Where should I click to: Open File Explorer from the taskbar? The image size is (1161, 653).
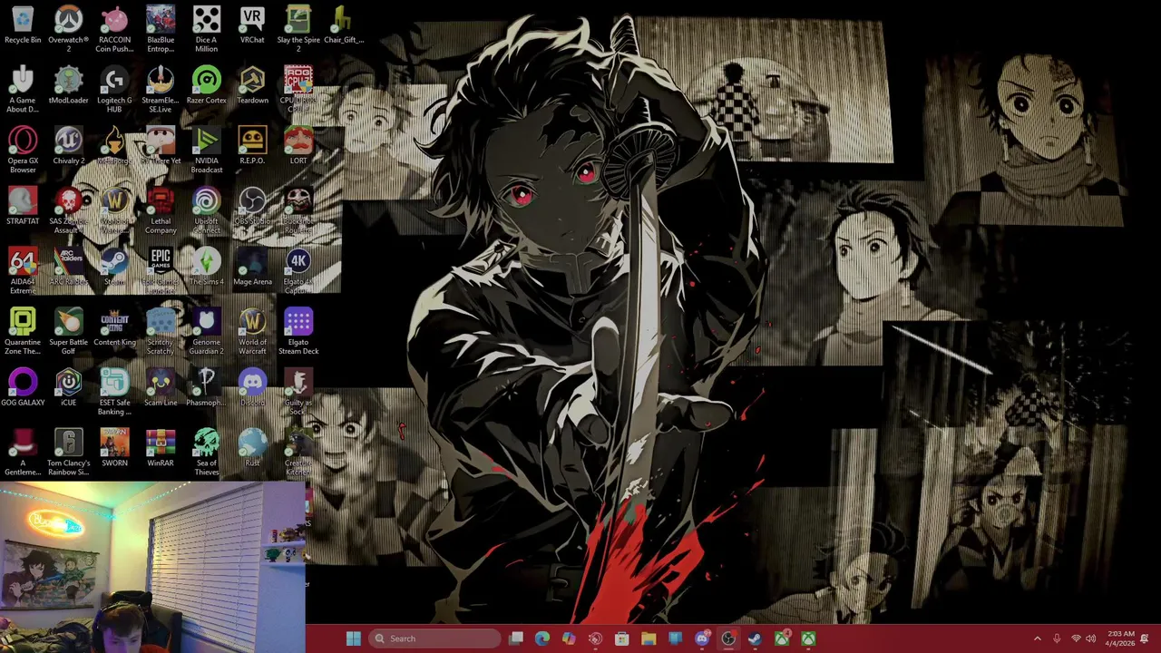[x=649, y=638]
